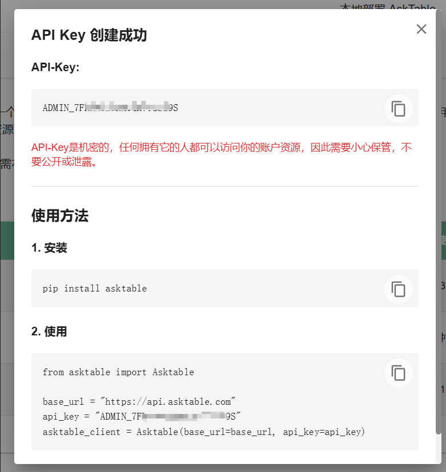Click the asktable_client = Asktable(...) line
Image resolution: width=446 pixels, height=472 pixels.
click(x=203, y=432)
